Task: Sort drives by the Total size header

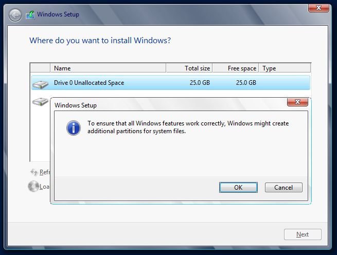Action: coord(189,68)
